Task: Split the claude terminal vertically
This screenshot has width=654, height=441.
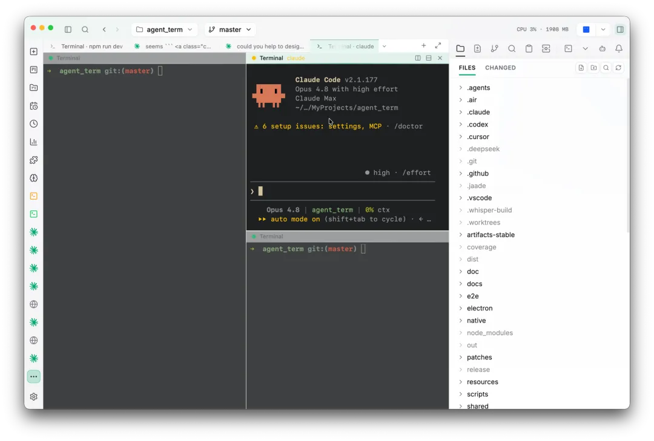Action: tap(417, 58)
